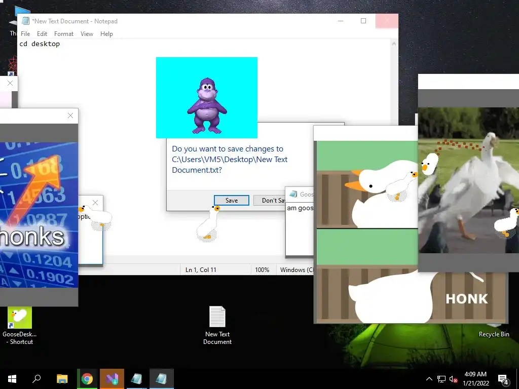The height and width of the screenshot is (389, 519).
Task: Click the Notepad title bar icon
Action: pos(25,21)
